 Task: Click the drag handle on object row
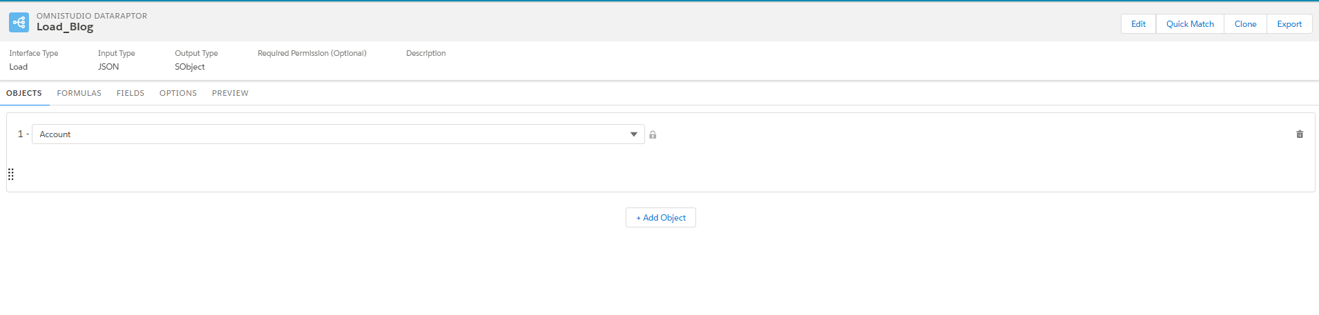[11, 174]
